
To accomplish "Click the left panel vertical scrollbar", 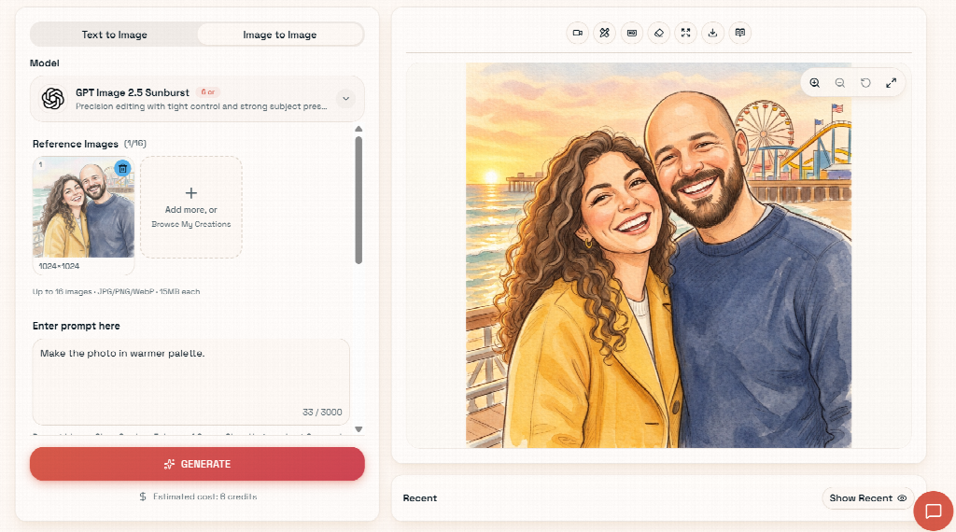I will coord(358,200).
